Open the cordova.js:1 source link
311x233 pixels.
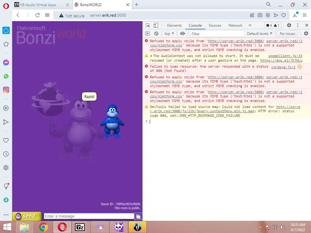pyautogui.click(x=283, y=67)
